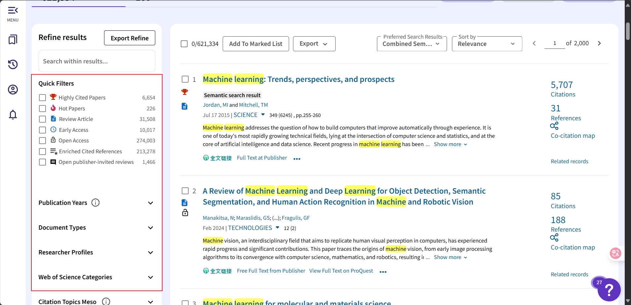Open alerts via the bell icon
631x305 pixels.
(x=13, y=114)
